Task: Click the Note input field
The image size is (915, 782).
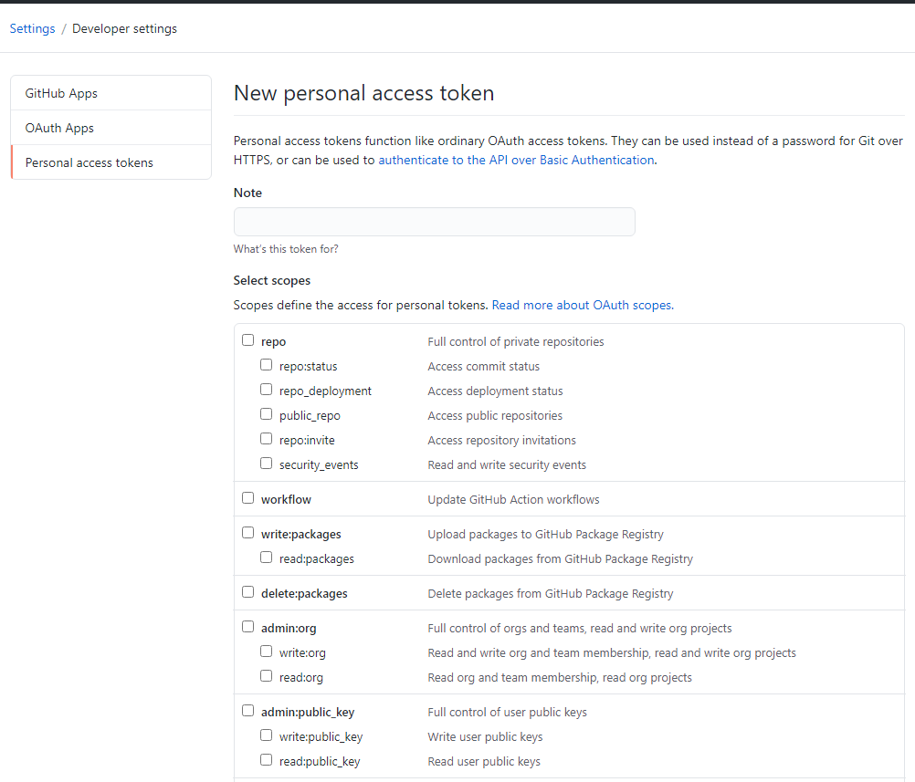Action: [x=434, y=221]
